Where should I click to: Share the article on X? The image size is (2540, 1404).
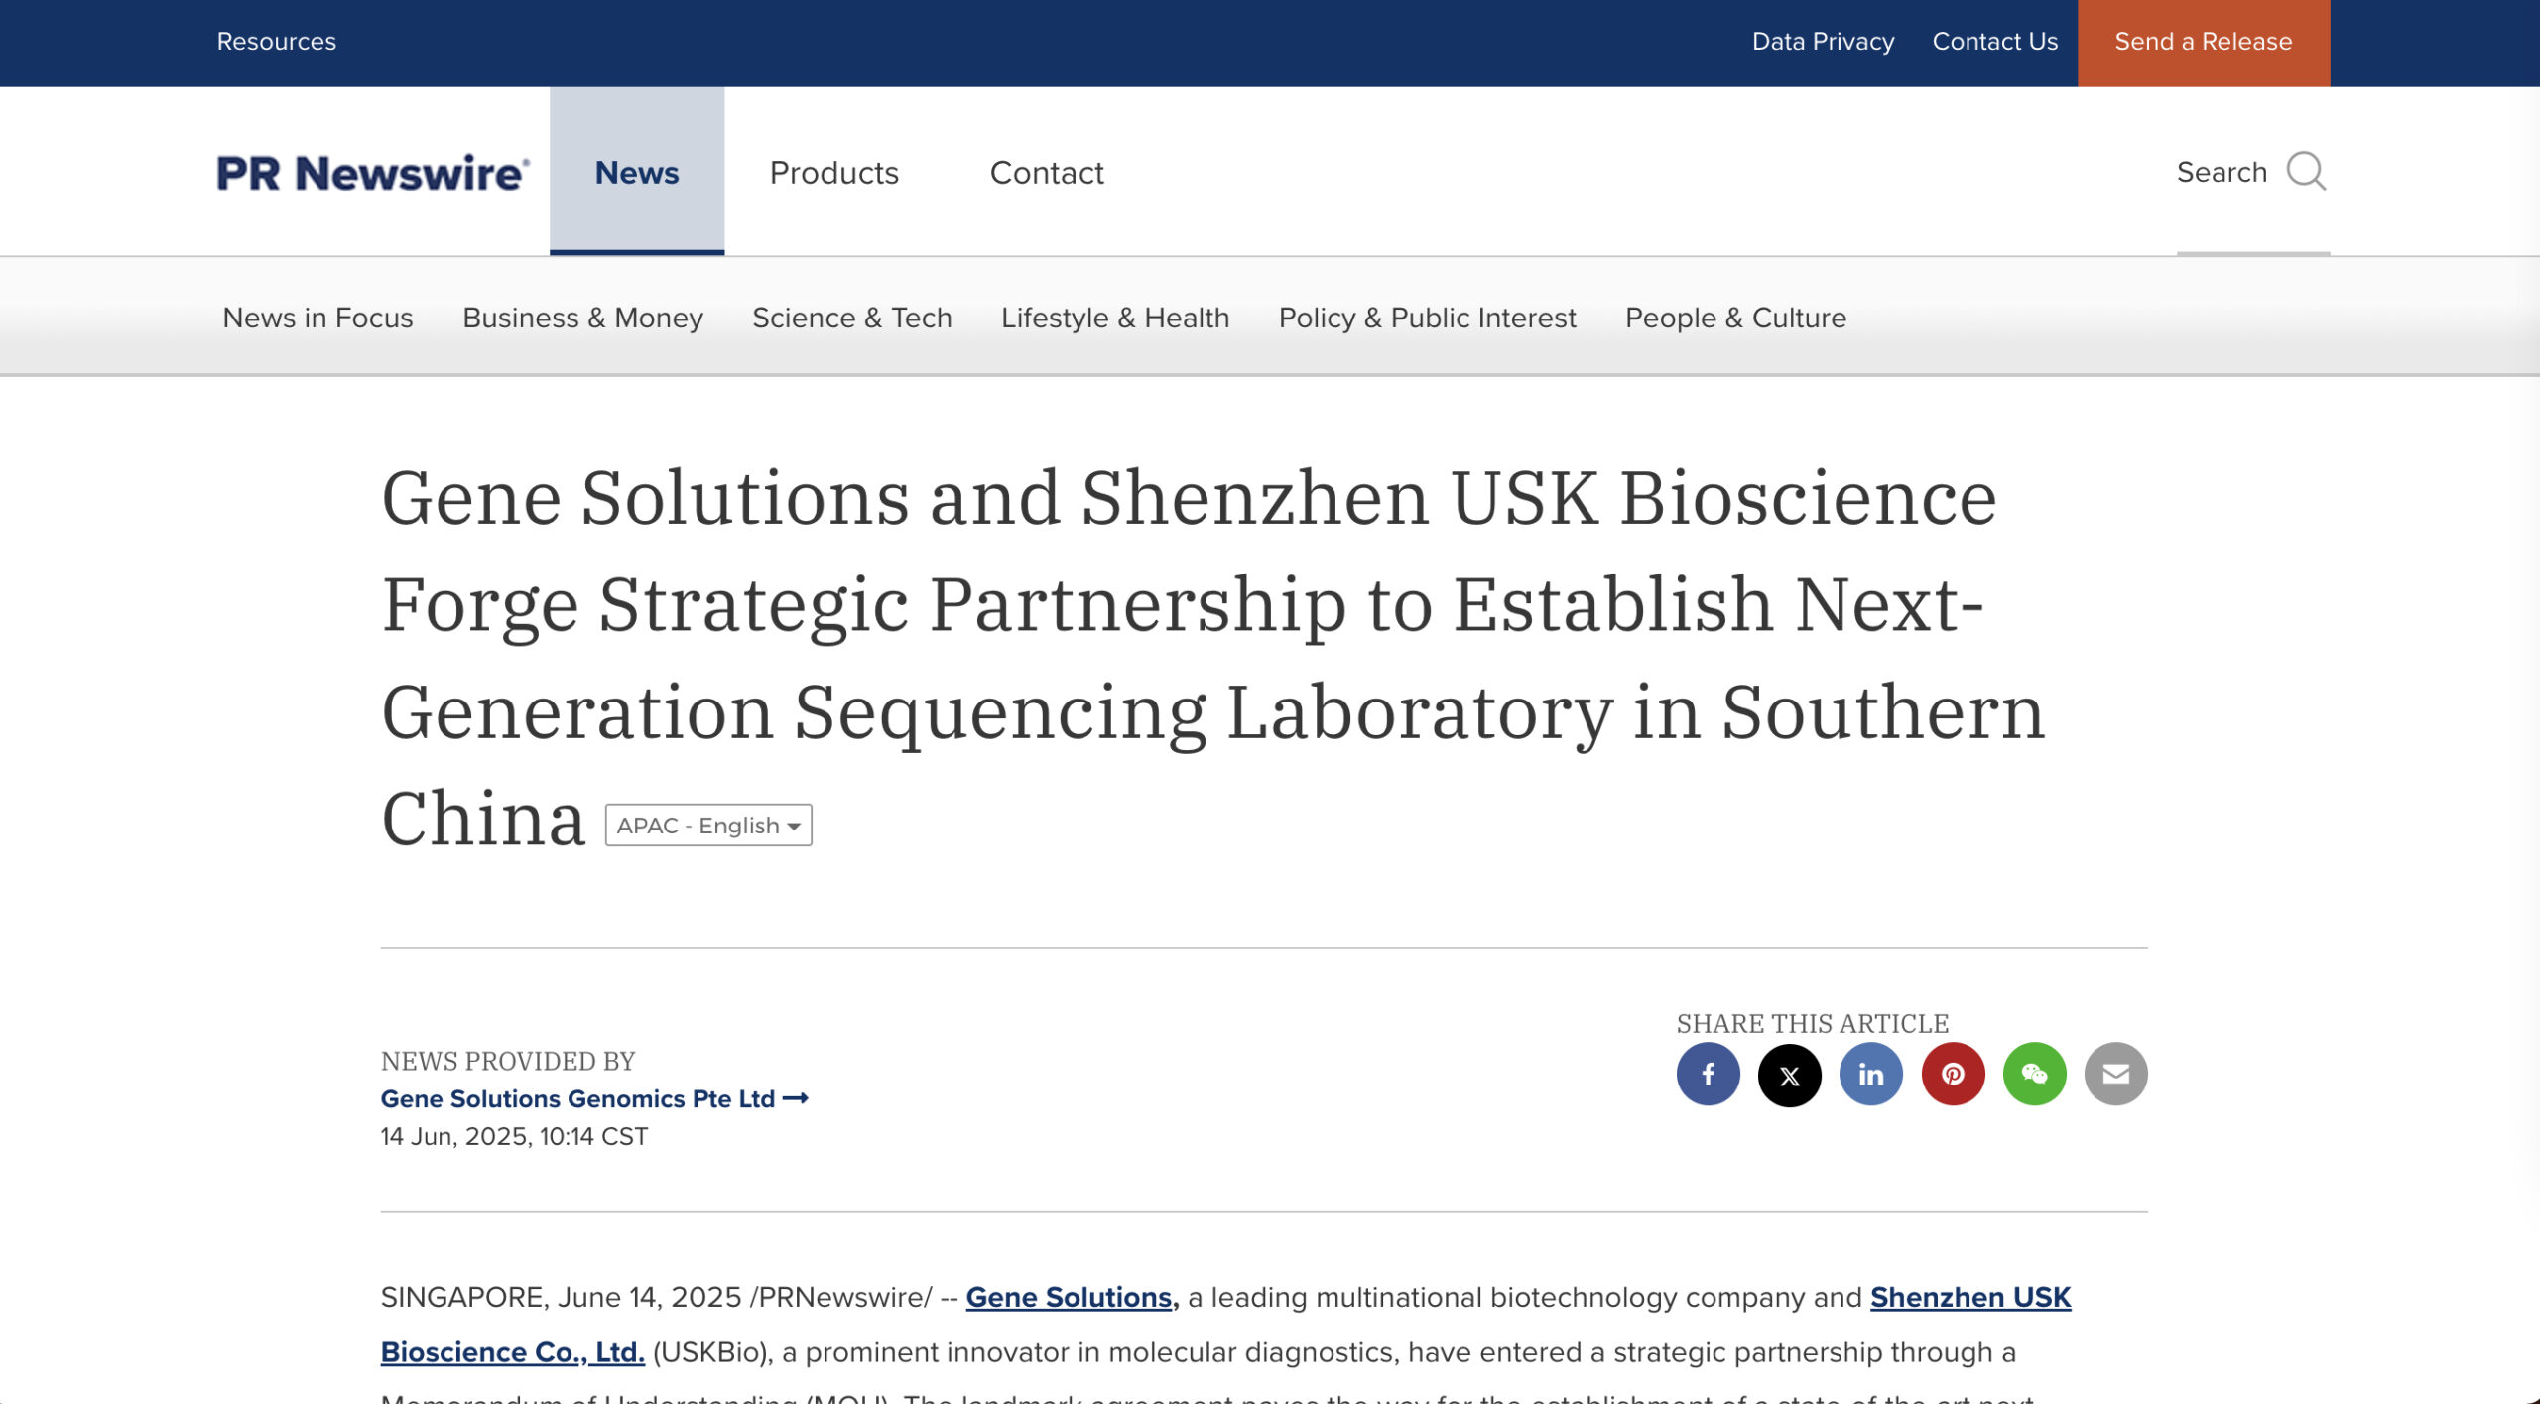pyautogui.click(x=1789, y=1074)
